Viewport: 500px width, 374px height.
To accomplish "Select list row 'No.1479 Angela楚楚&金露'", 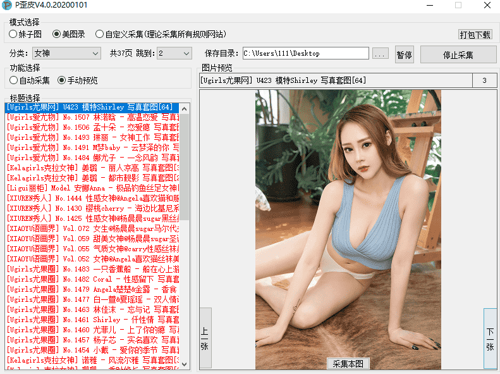I will point(92,289).
